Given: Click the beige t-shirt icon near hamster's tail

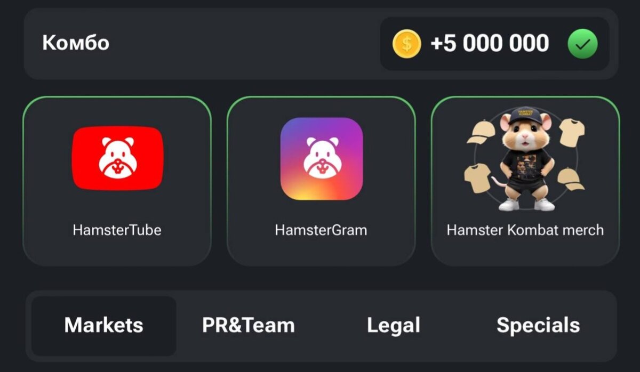Looking at the screenshot, I should pyautogui.click(x=477, y=178).
